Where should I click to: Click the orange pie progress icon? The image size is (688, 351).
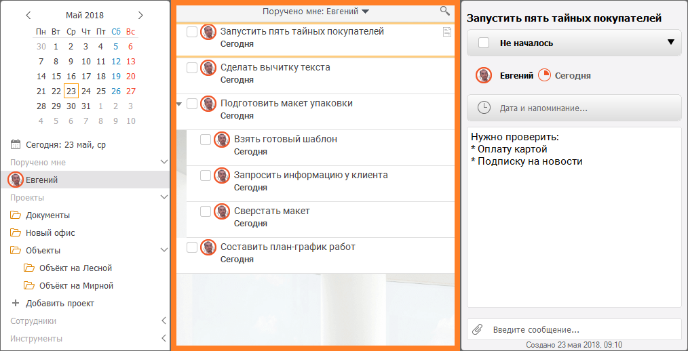pos(545,75)
